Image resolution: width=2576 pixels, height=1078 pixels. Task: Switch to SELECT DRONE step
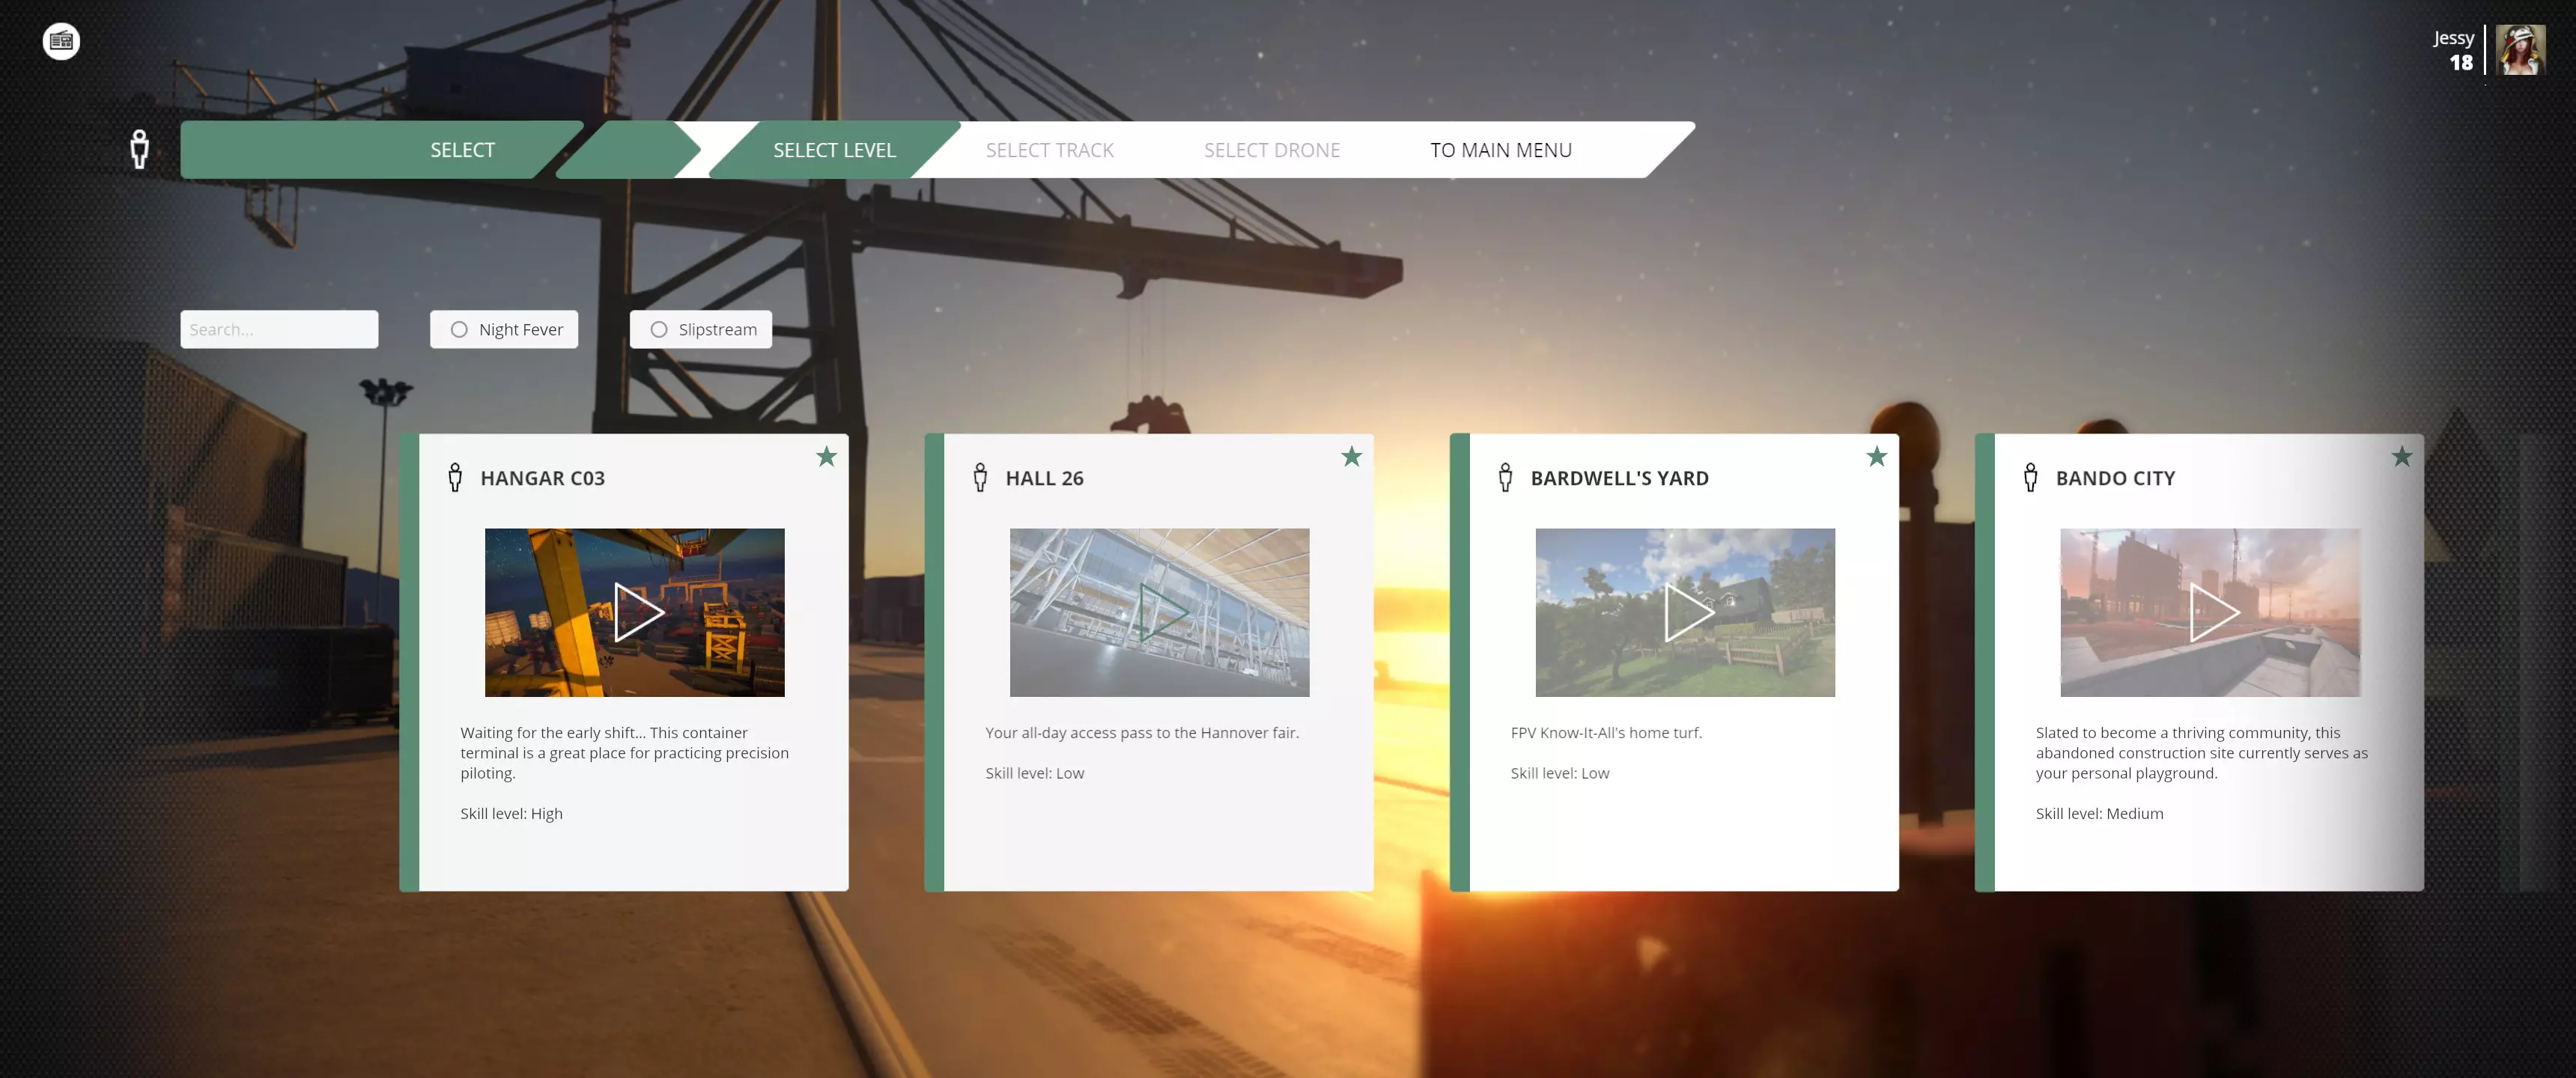point(1271,150)
